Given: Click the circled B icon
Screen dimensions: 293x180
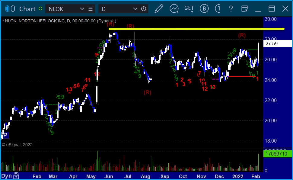Looking at the screenshot, I should [x=204, y=9].
